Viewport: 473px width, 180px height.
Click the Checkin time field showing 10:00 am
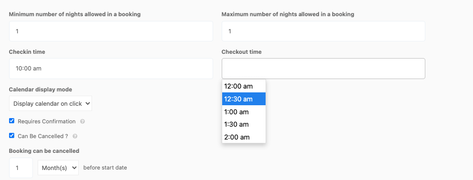coord(111,69)
